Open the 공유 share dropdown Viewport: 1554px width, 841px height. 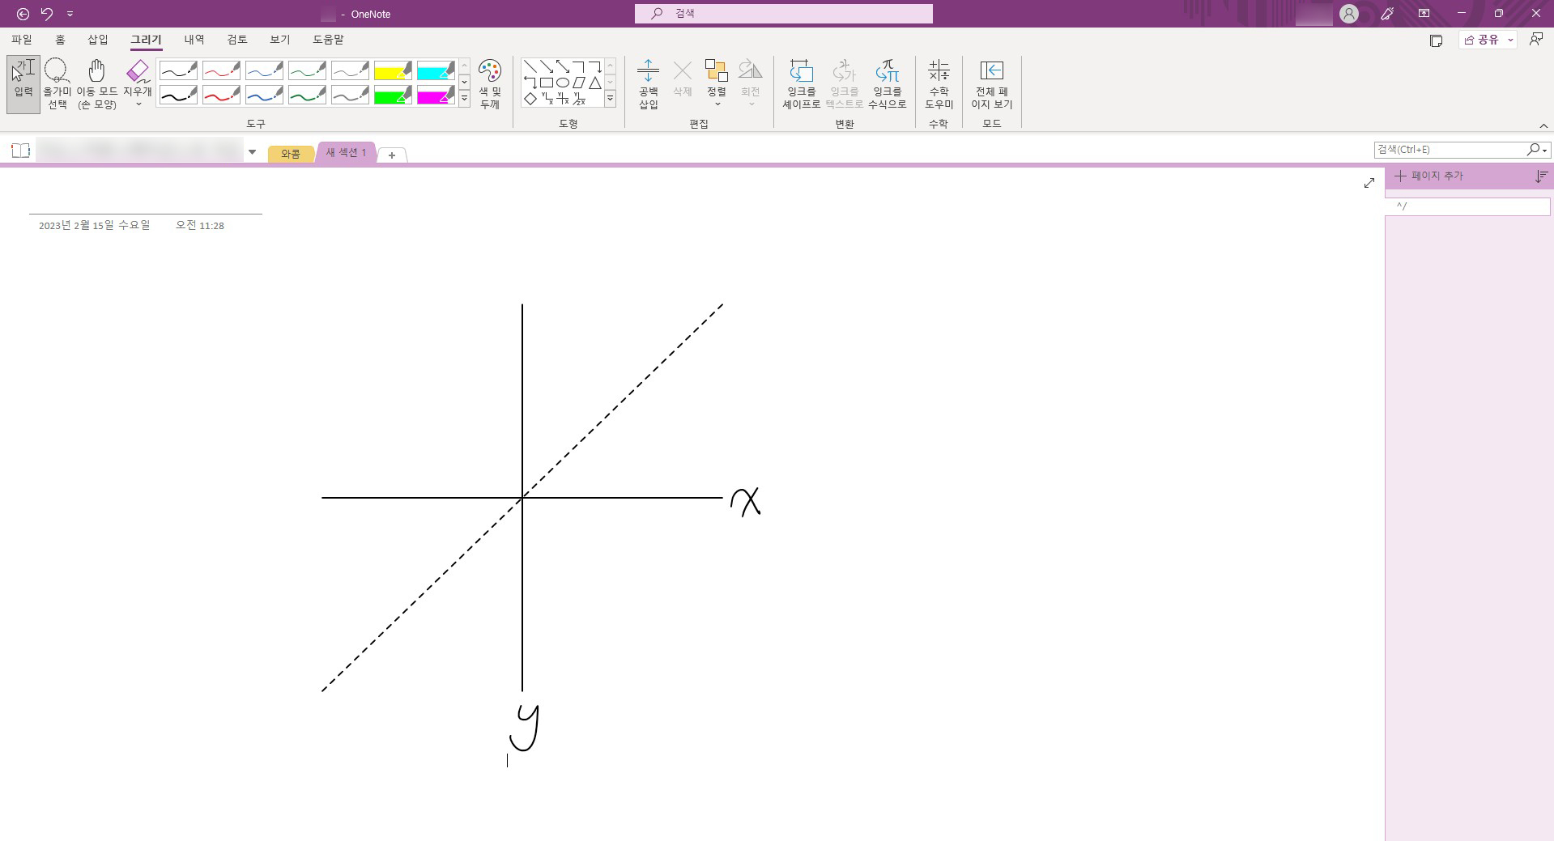pyautogui.click(x=1510, y=40)
